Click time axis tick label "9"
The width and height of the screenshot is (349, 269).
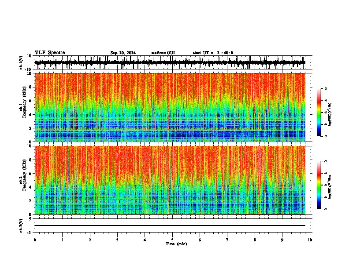click(282, 240)
